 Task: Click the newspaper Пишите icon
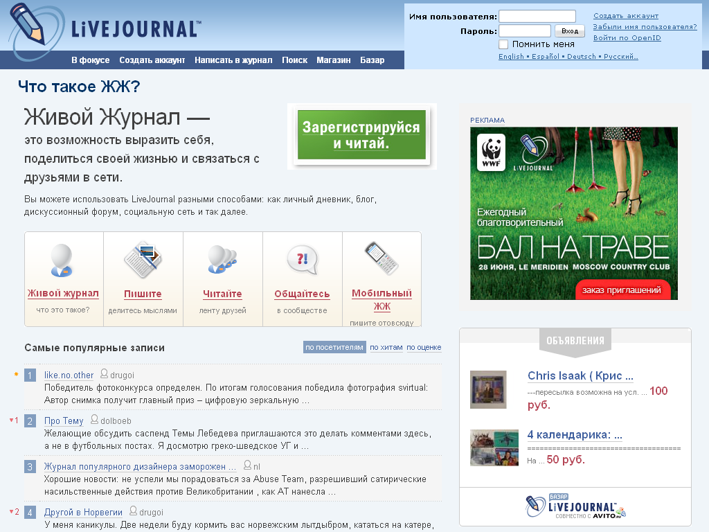[x=143, y=259]
